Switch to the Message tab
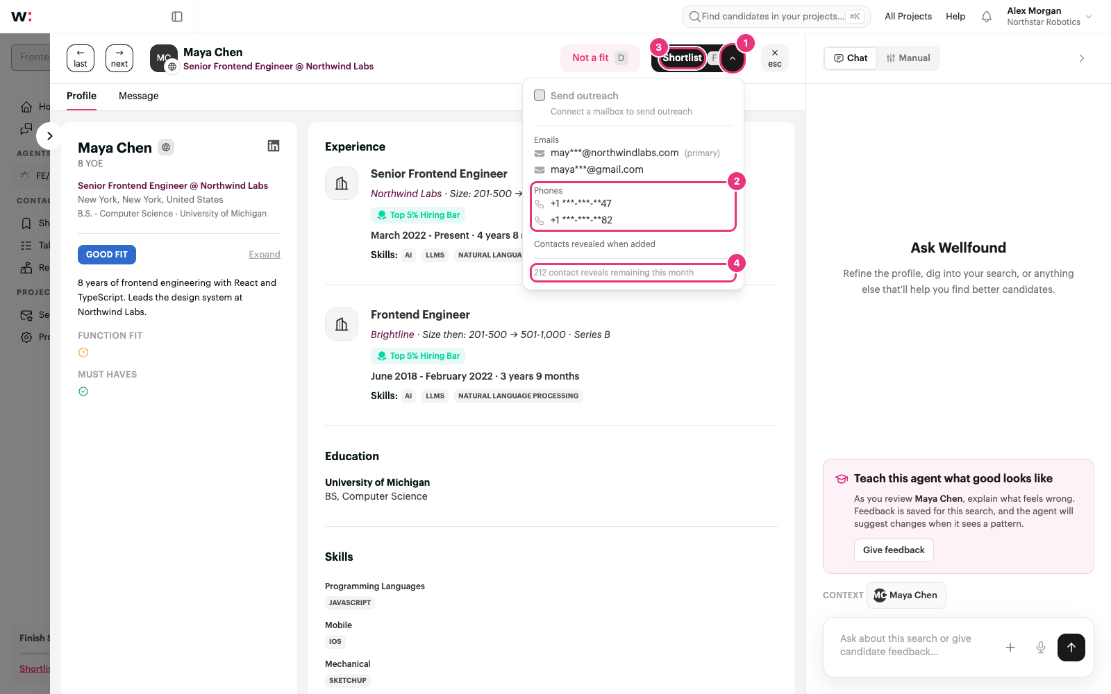Screen dimensions: 1111x694 139,96
